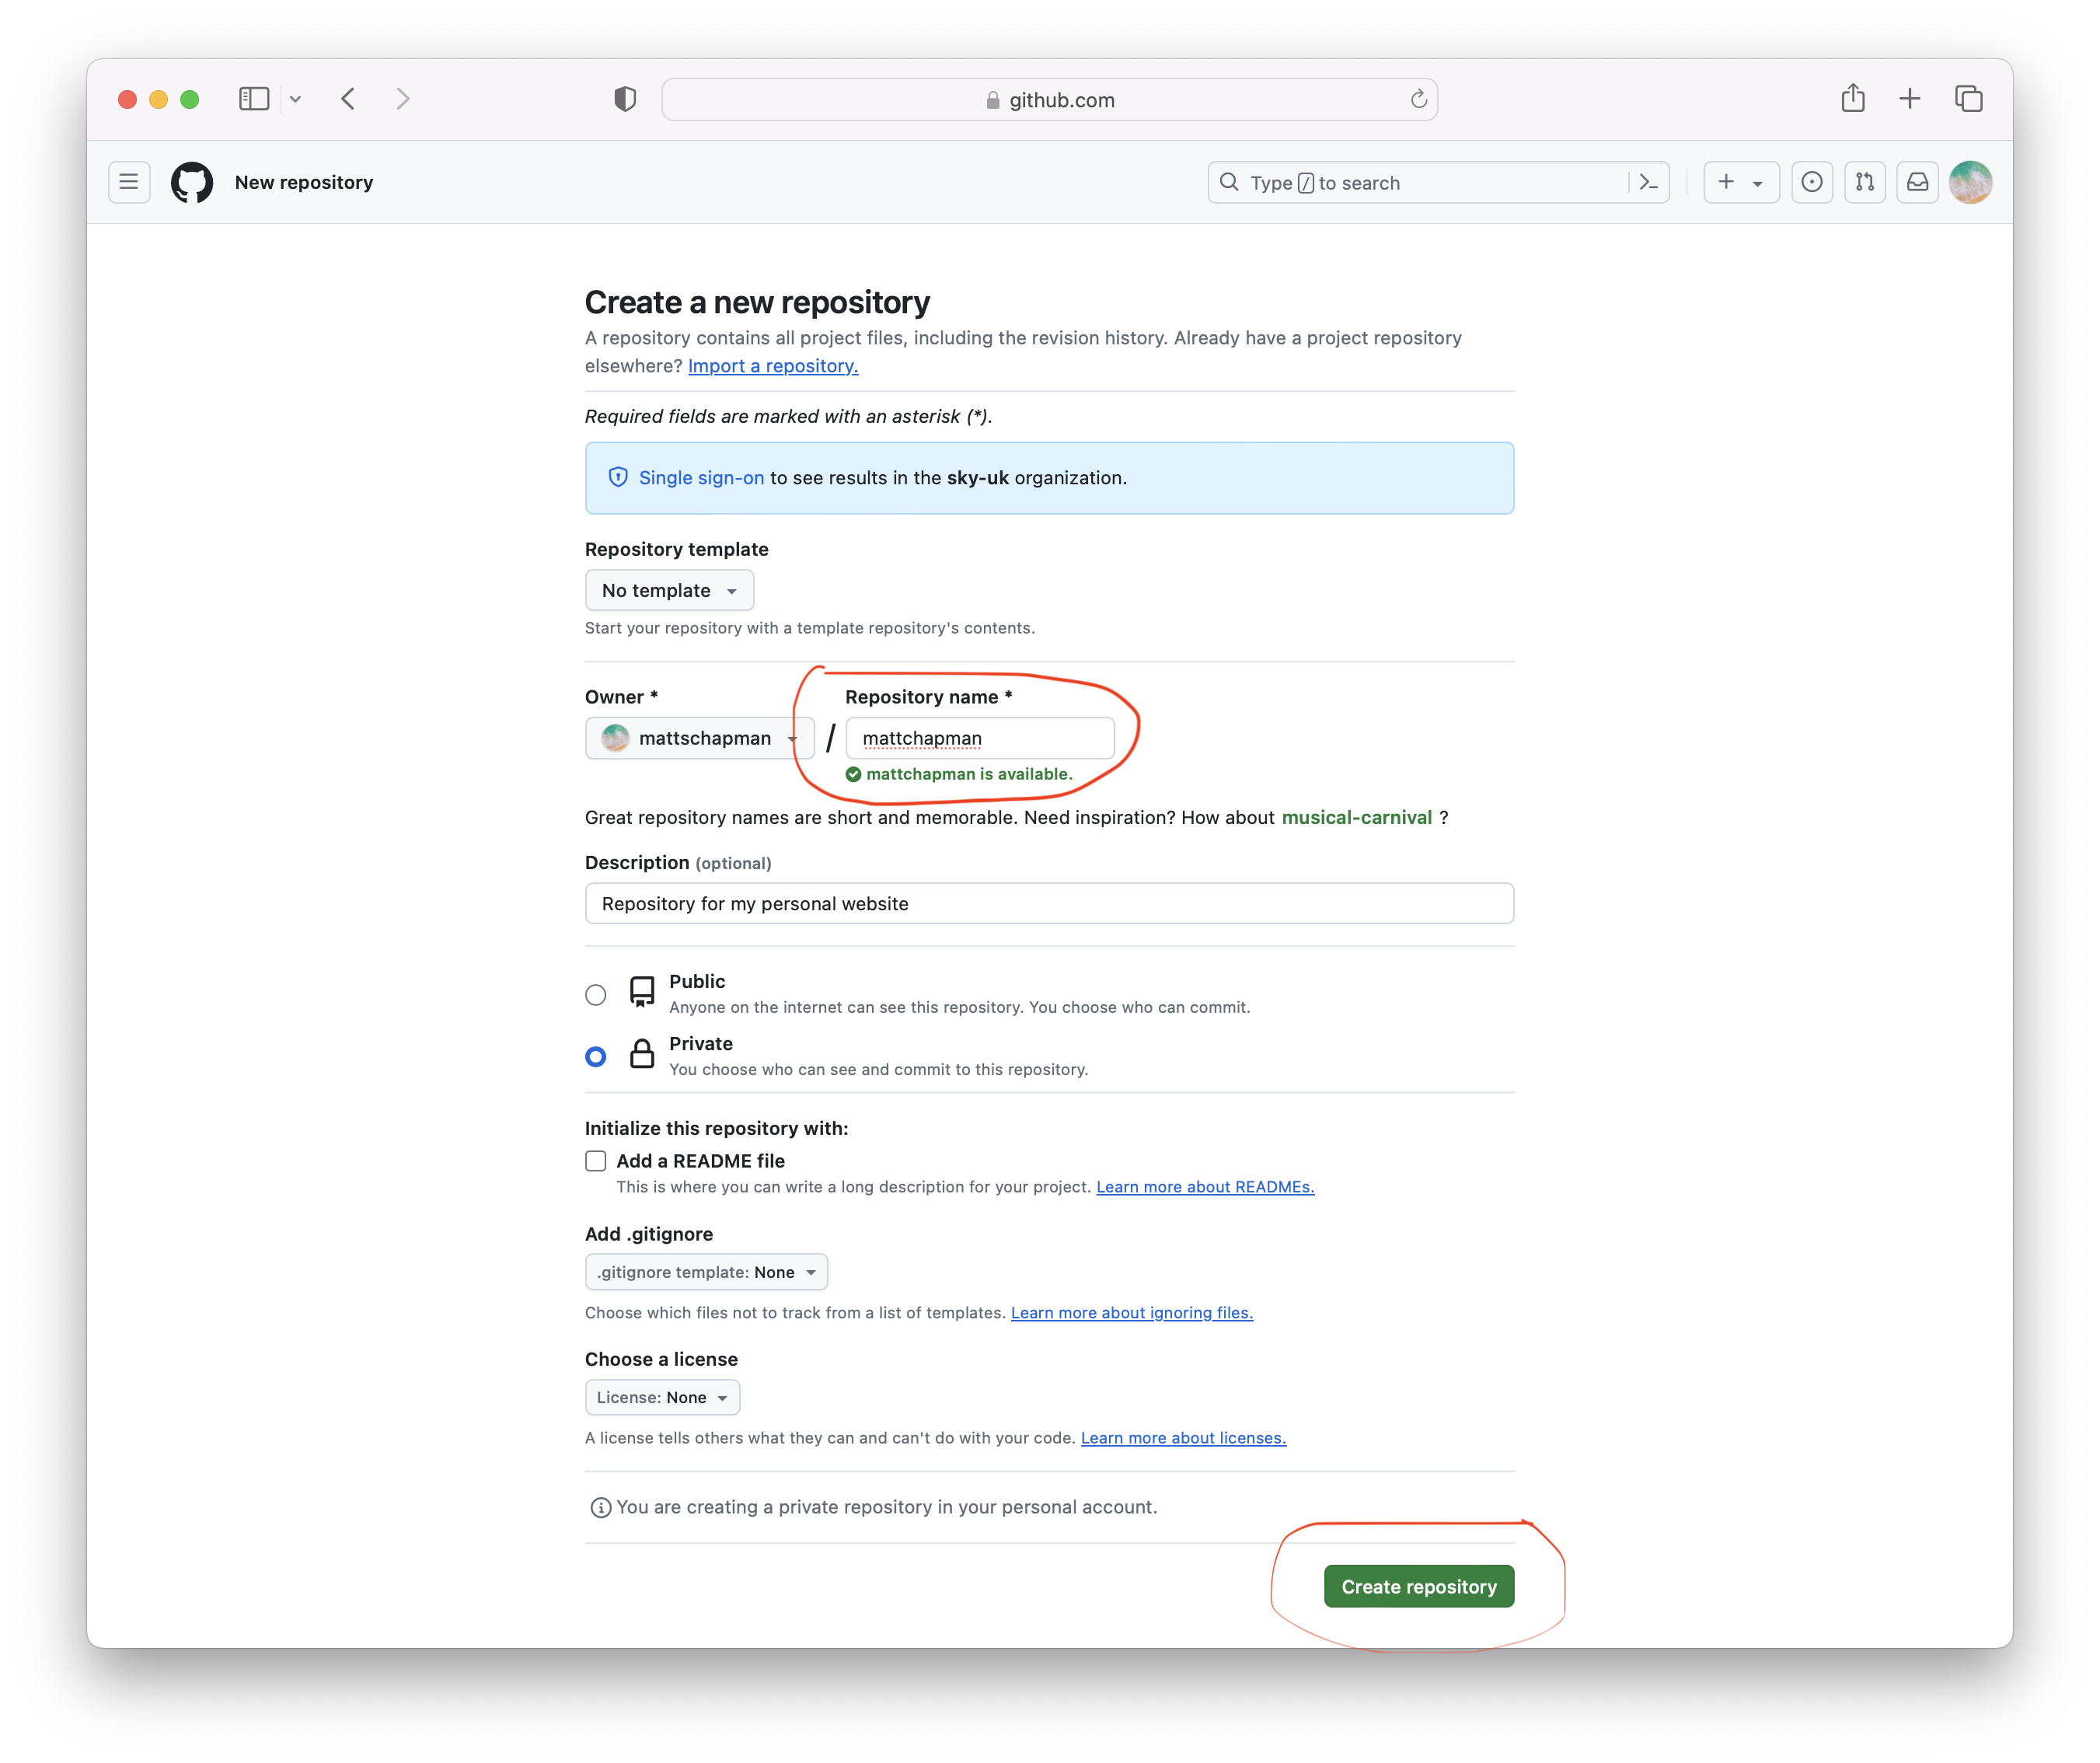Open the Pull requests icon in header

(x=1864, y=182)
